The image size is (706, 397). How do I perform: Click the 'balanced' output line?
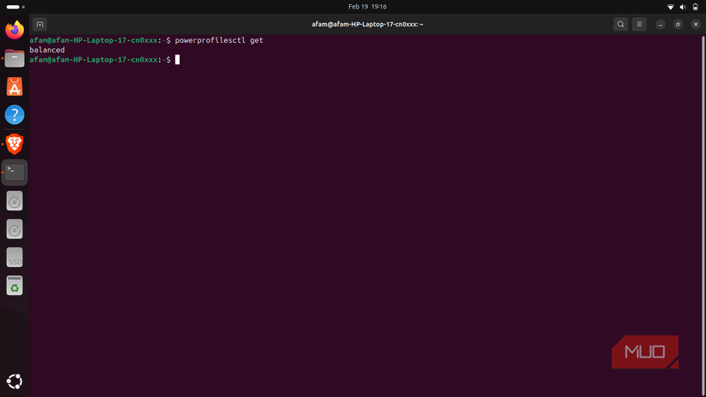click(47, 50)
